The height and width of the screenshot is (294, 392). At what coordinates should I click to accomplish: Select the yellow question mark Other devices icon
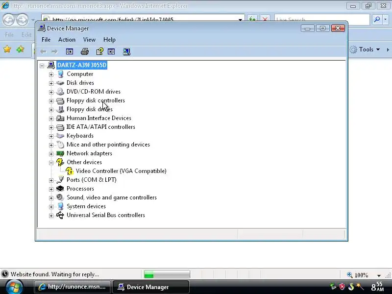[60, 162]
